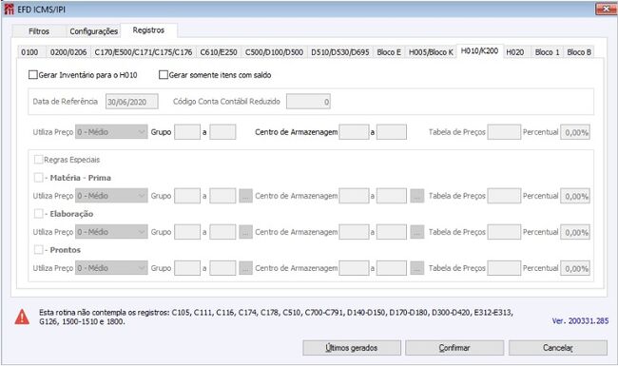Click the Últimos gerados button
The width and height of the screenshot is (618, 366).
(352, 348)
